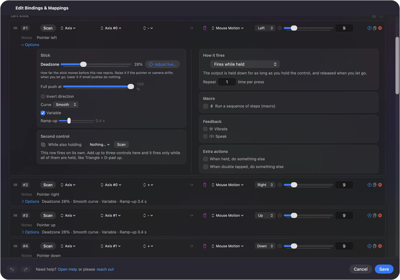Redo the last change

25,269
